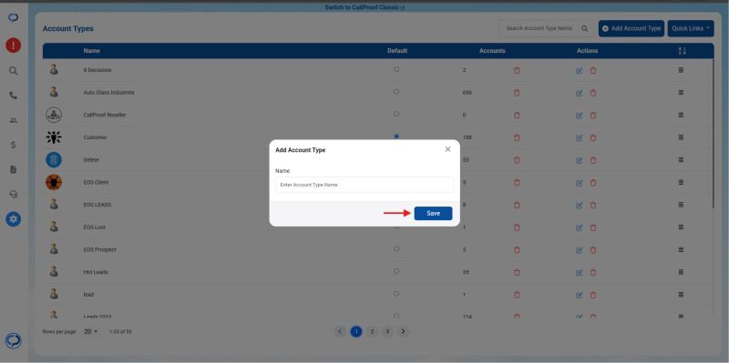
Task: Click the Default column header
Action: (x=397, y=51)
